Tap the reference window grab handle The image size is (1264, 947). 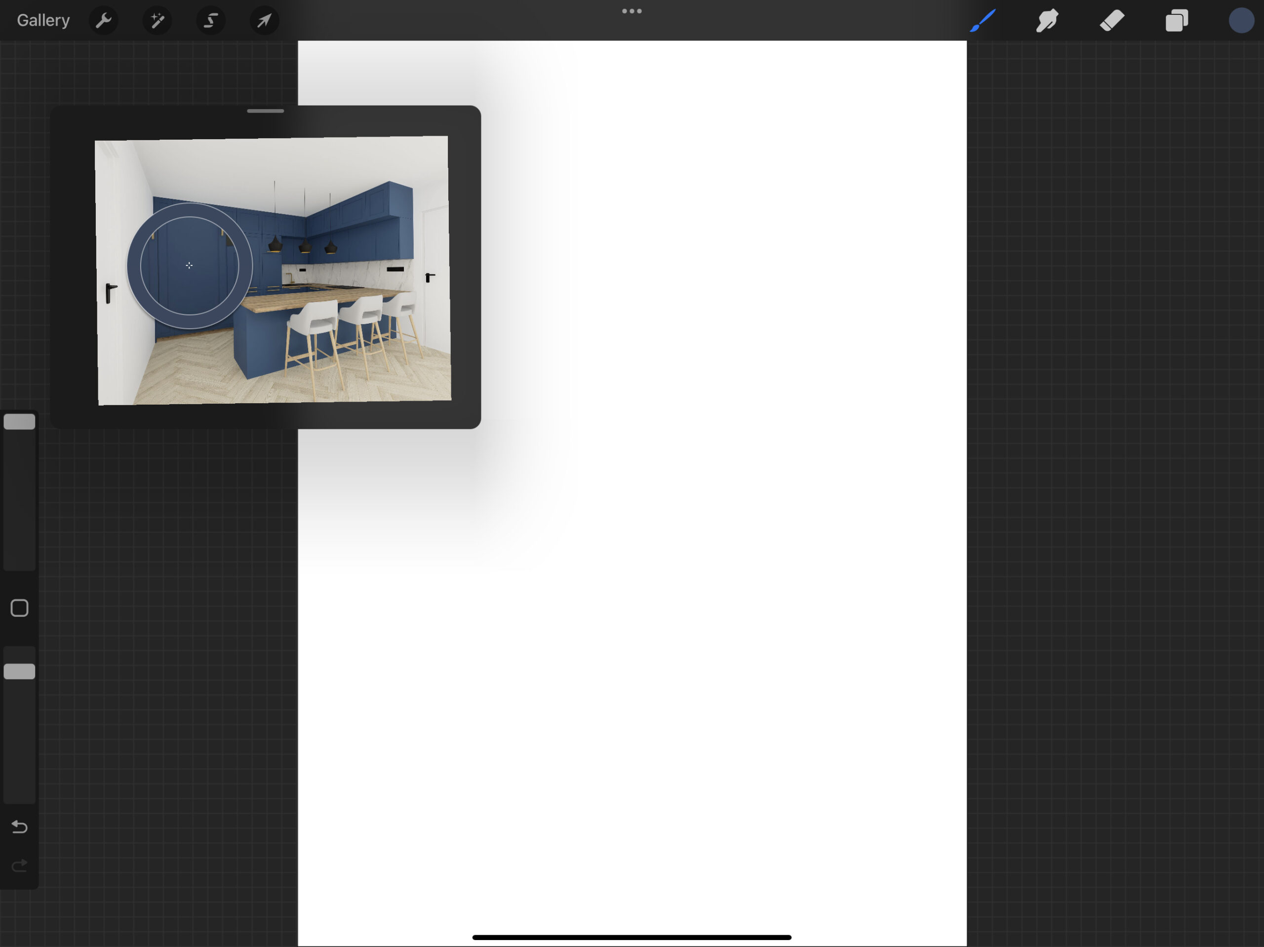[x=265, y=111]
